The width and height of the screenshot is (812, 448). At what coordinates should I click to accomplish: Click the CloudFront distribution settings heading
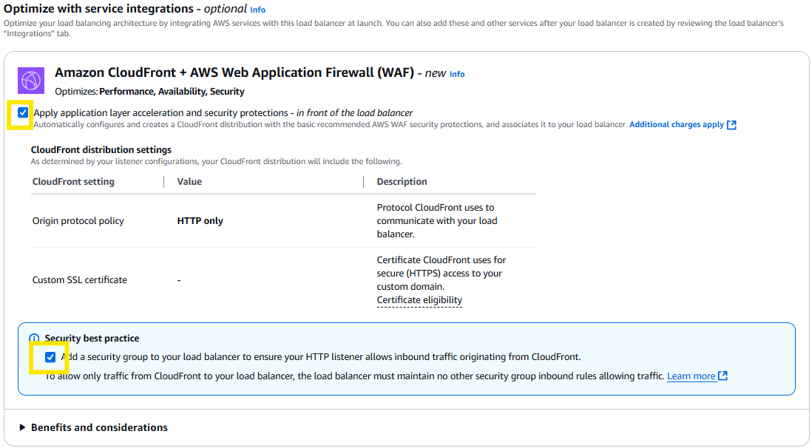point(101,149)
